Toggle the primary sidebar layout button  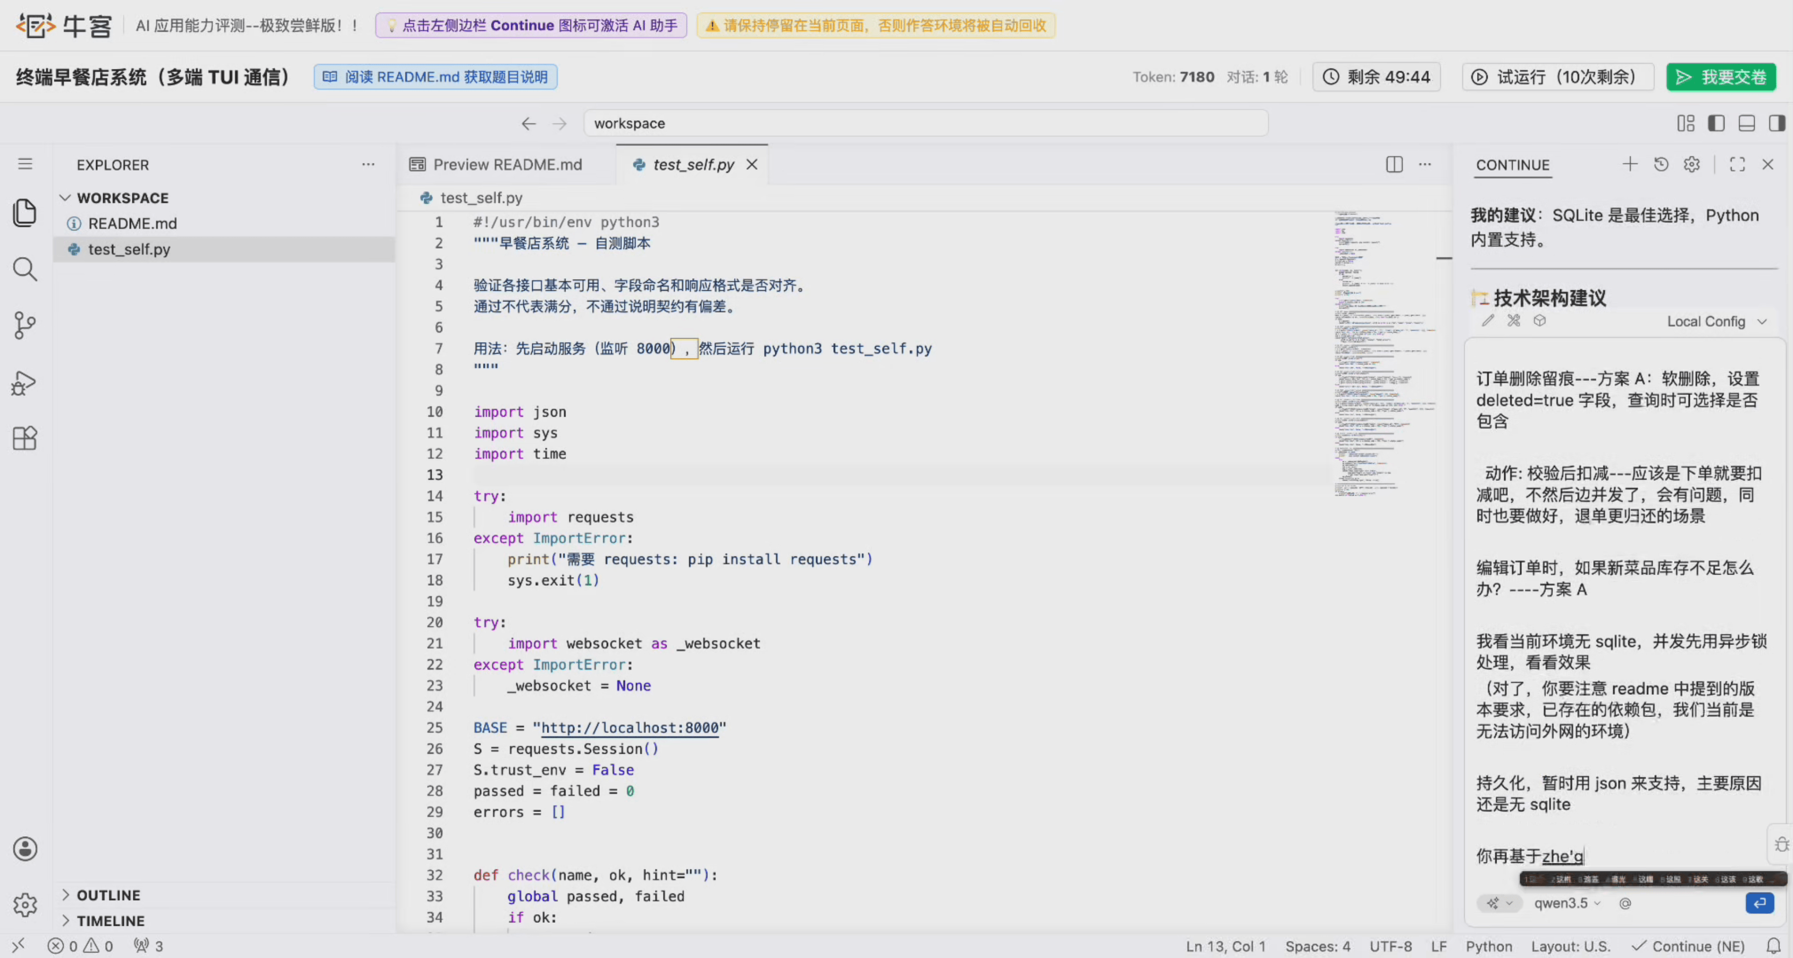(x=1716, y=123)
